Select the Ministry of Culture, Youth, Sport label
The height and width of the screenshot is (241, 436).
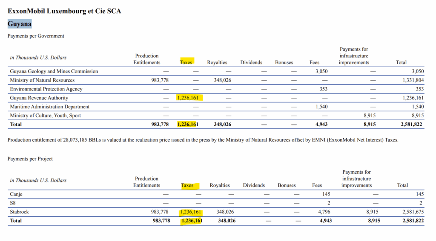(x=45, y=116)
